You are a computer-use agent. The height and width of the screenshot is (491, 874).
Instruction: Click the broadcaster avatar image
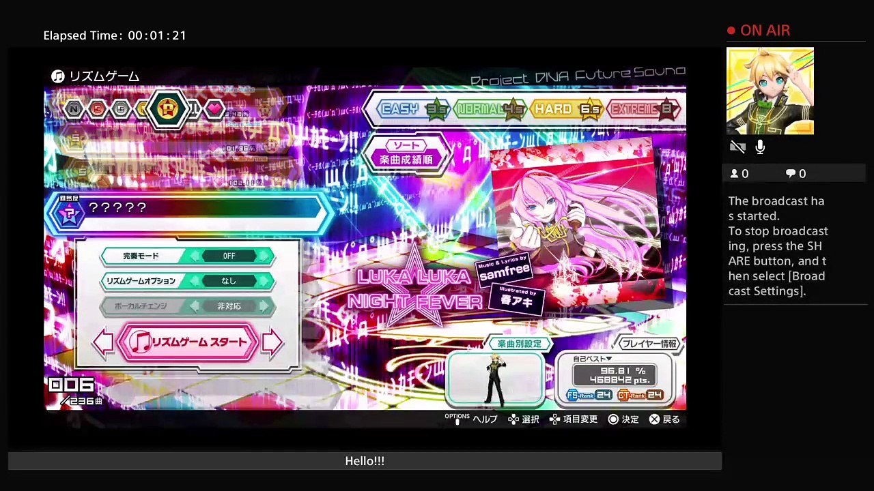770,91
